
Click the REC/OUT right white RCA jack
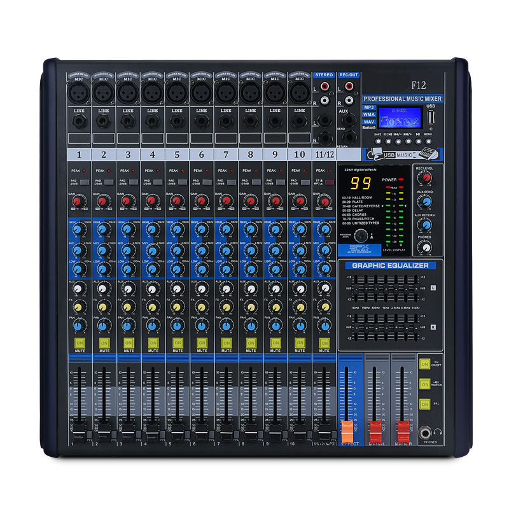click(x=349, y=101)
